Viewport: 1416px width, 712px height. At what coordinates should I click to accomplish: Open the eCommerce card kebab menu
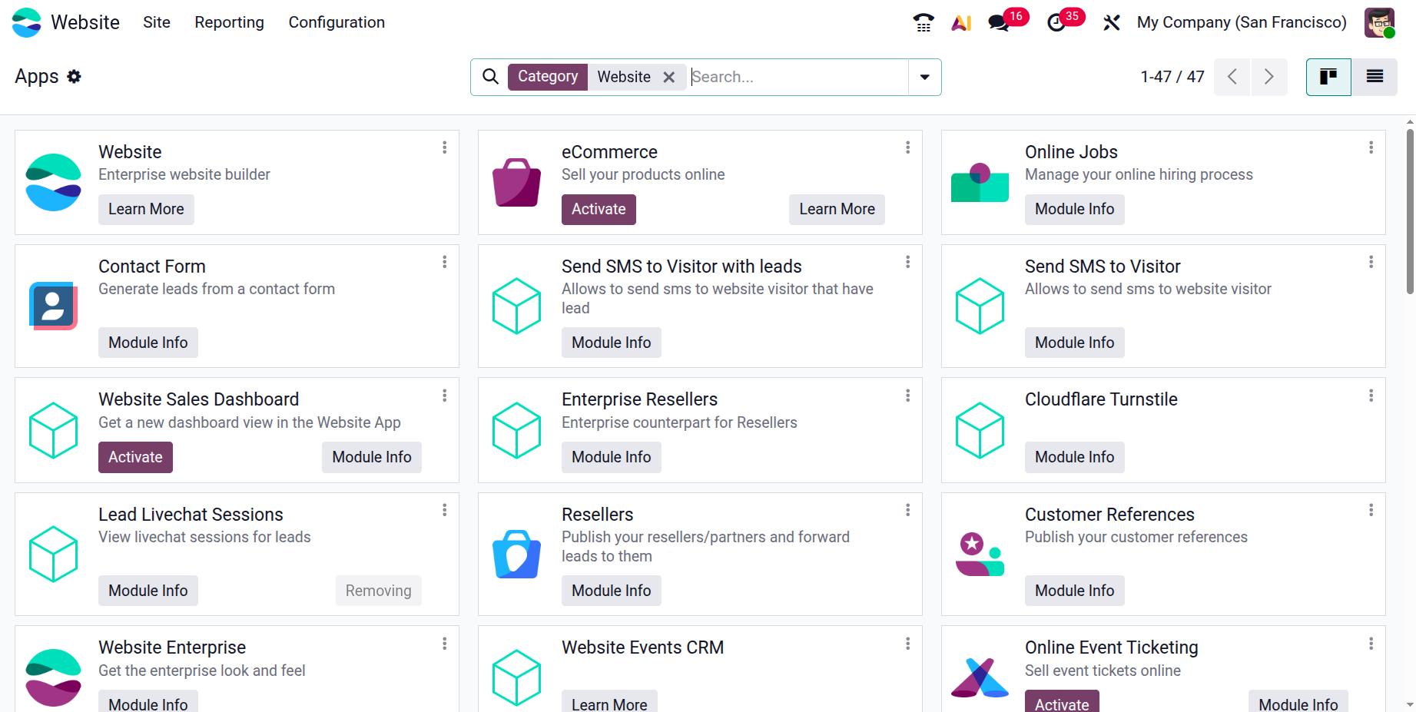tap(908, 147)
